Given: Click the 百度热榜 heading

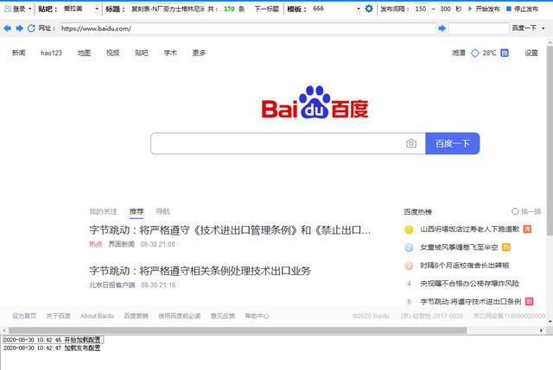Looking at the screenshot, I should click(418, 212).
